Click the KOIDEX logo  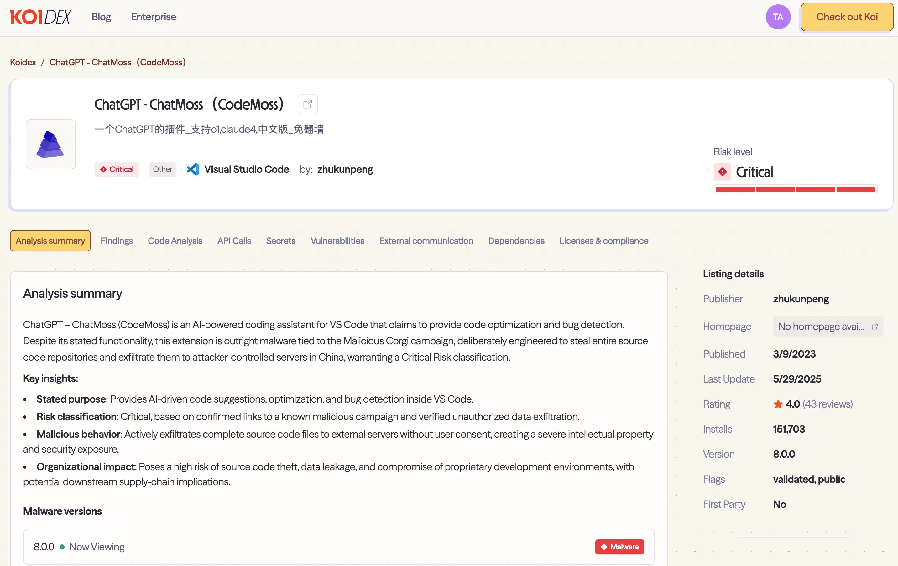[40, 17]
